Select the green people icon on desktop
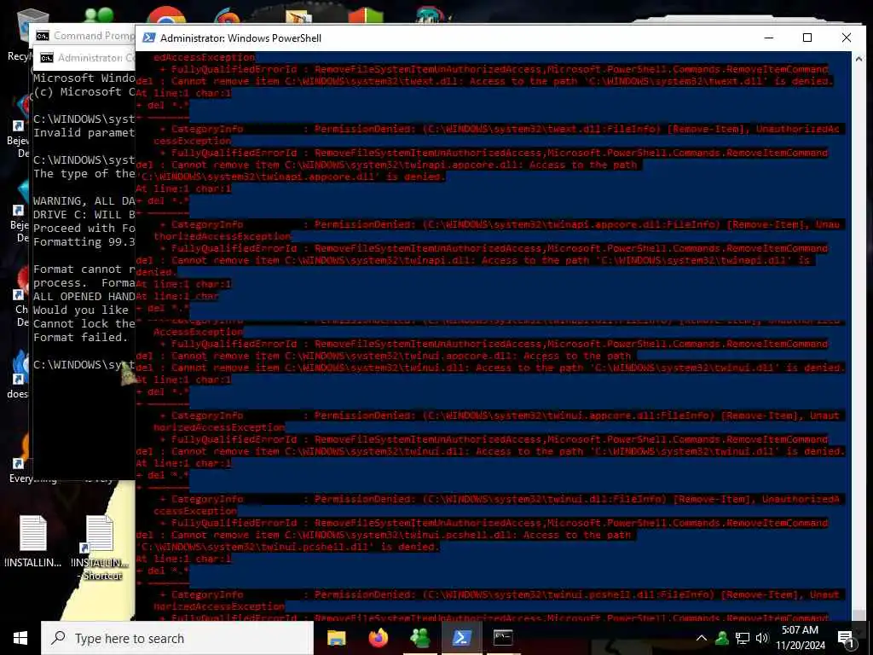Image resolution: width=873 pixels, height=655 pixels. click(99, 15)
